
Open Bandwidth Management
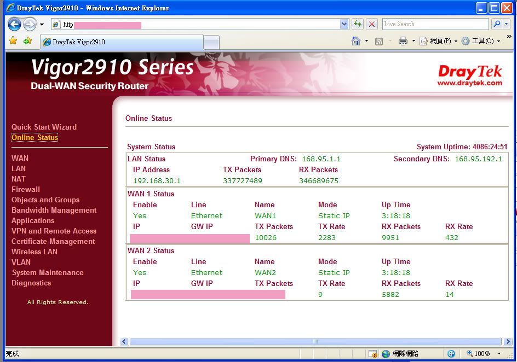(x=54, y=211)
